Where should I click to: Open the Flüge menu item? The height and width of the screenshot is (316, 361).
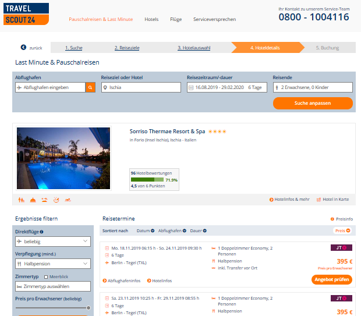pos(176,19)
